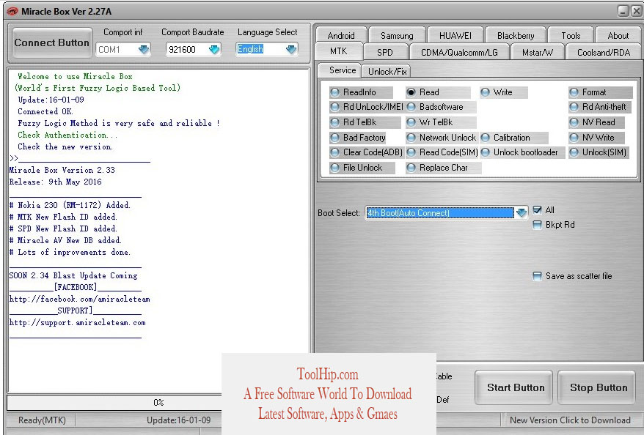644x435 pixels.
Task: Choose the NV Read option
Action: point(596,122)
